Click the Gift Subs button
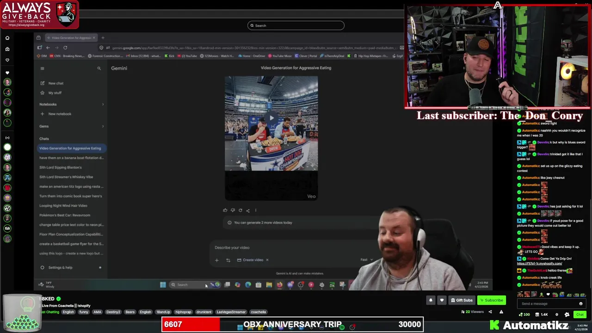This screenshot has width=592, height=333. [x=462, y=300]
